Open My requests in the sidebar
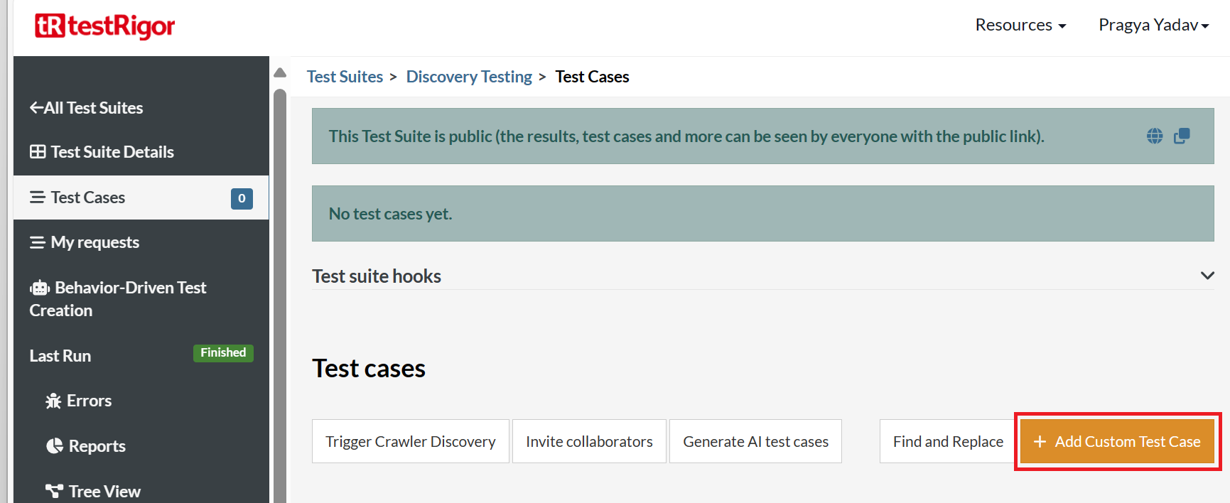 pos(95,242)
